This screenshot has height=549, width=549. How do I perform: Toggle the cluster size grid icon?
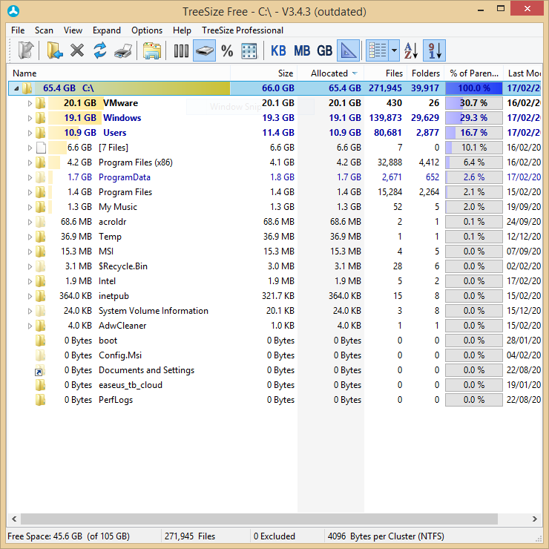[249, 50]
